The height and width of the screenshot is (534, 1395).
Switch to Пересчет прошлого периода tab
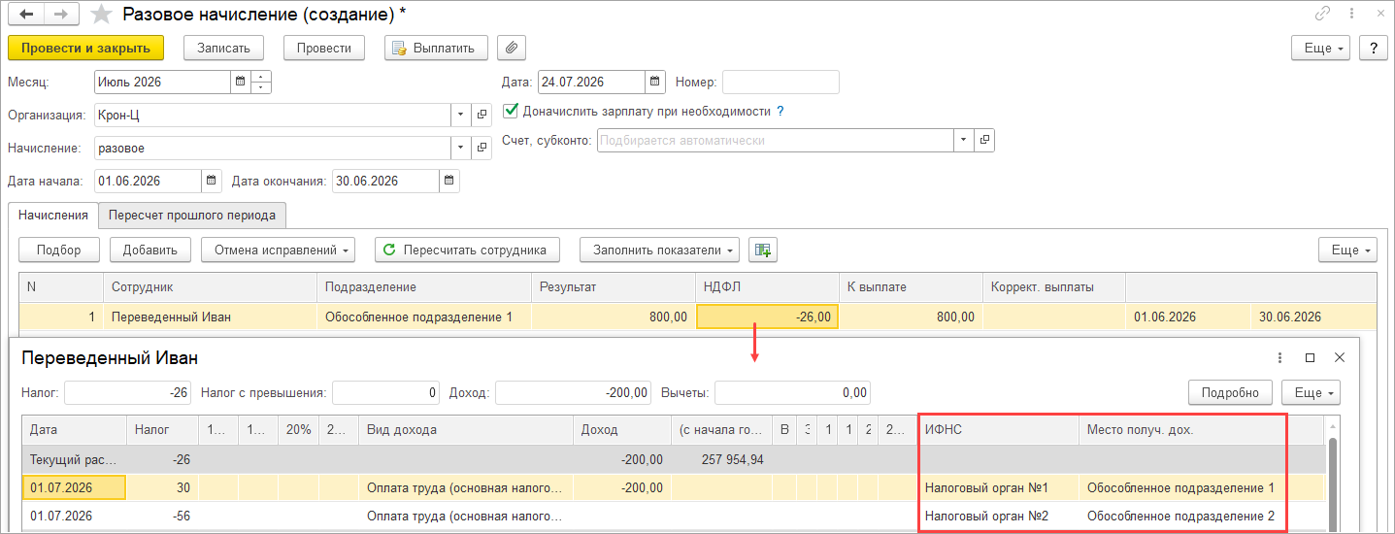(192, 215)
